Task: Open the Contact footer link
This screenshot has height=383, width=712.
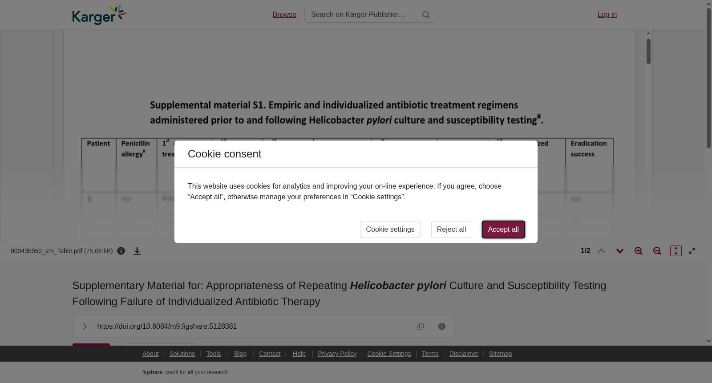Action: coord(270,354)
